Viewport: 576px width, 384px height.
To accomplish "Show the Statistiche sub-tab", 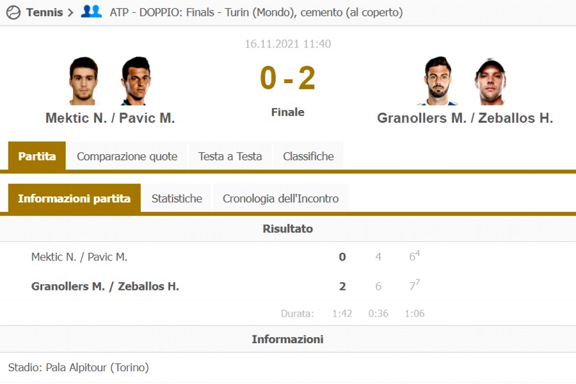I will coord(177,198).
